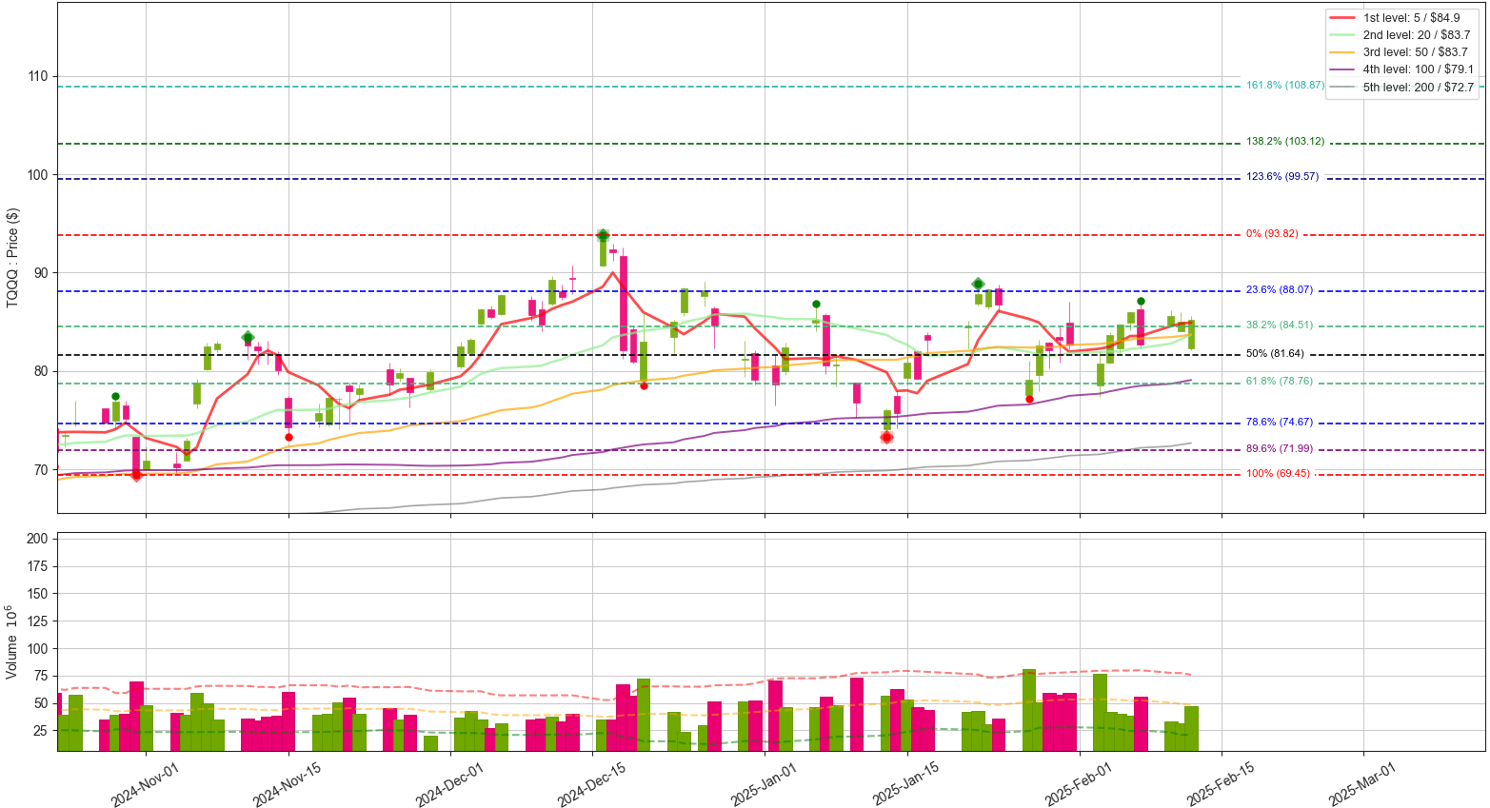Click the 2025-Jan-15 date label
1490x808 pixels.
point(906,783)
